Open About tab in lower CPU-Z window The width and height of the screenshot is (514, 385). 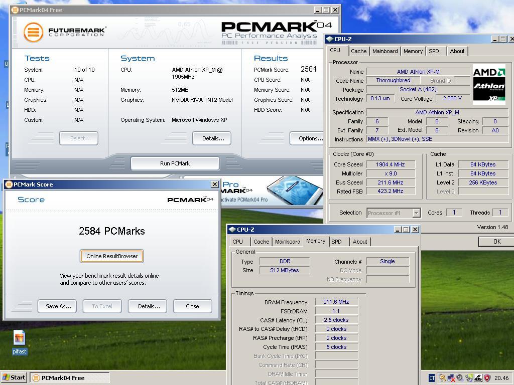pos(359,242)
